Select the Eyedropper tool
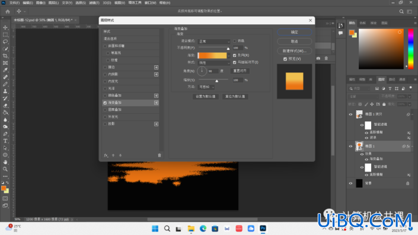The width and height of the screenshot is (418, 235). pos(5,70)
